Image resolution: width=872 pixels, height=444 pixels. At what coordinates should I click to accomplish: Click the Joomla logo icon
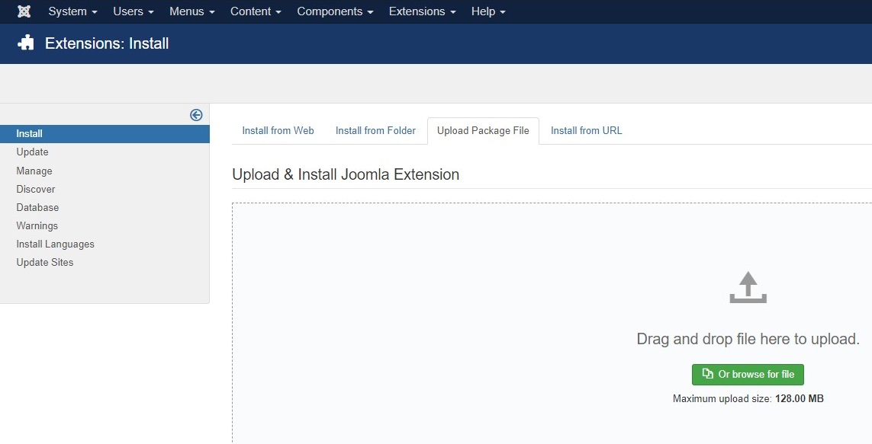(x=24, y=11)
